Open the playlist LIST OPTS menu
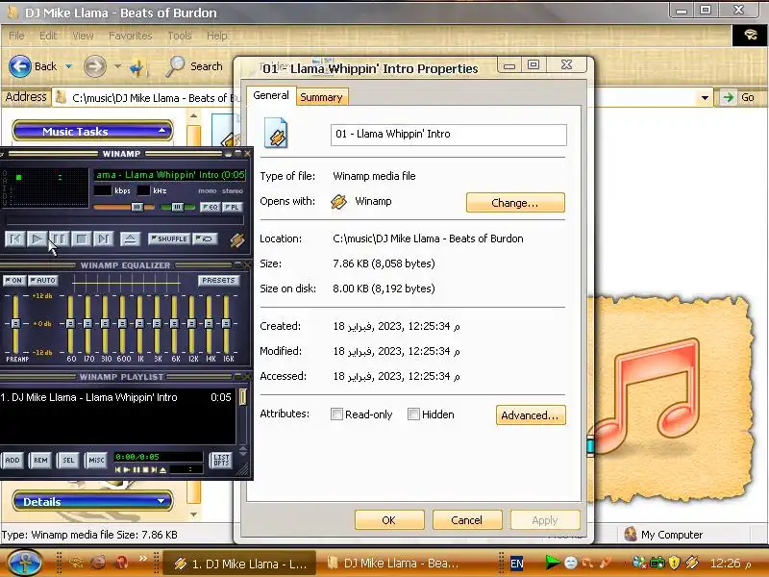769x577 pixels. pyautogui.click(x=221, y=461)
